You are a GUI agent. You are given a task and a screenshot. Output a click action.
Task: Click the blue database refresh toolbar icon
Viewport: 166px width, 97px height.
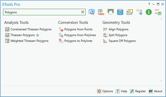[120, 12]
